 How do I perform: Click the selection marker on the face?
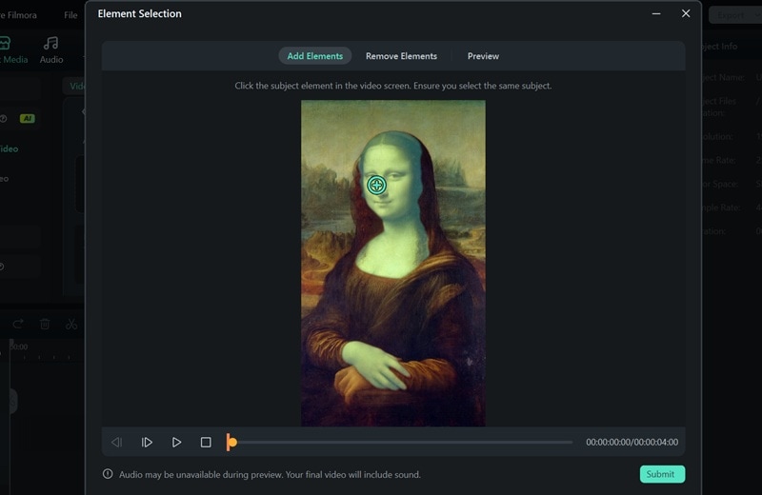376,185
